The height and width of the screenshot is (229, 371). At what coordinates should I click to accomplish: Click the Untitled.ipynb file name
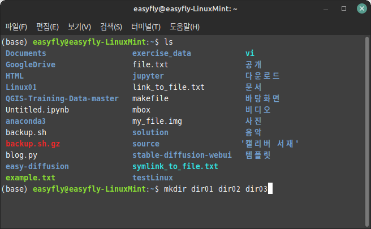(x=37, y=110)
